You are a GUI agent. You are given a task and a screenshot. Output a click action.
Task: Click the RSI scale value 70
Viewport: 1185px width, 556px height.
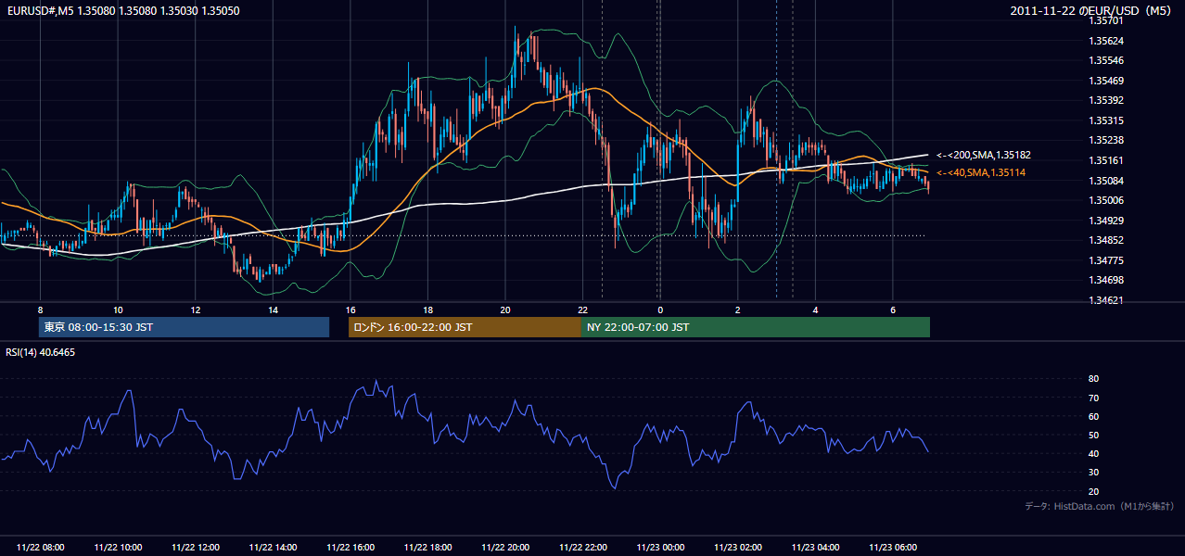(x=1094, y=398)
